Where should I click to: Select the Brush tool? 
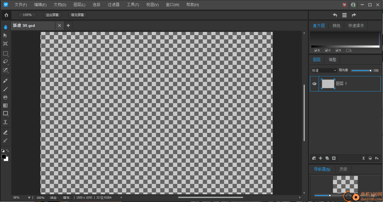[5, 89]
